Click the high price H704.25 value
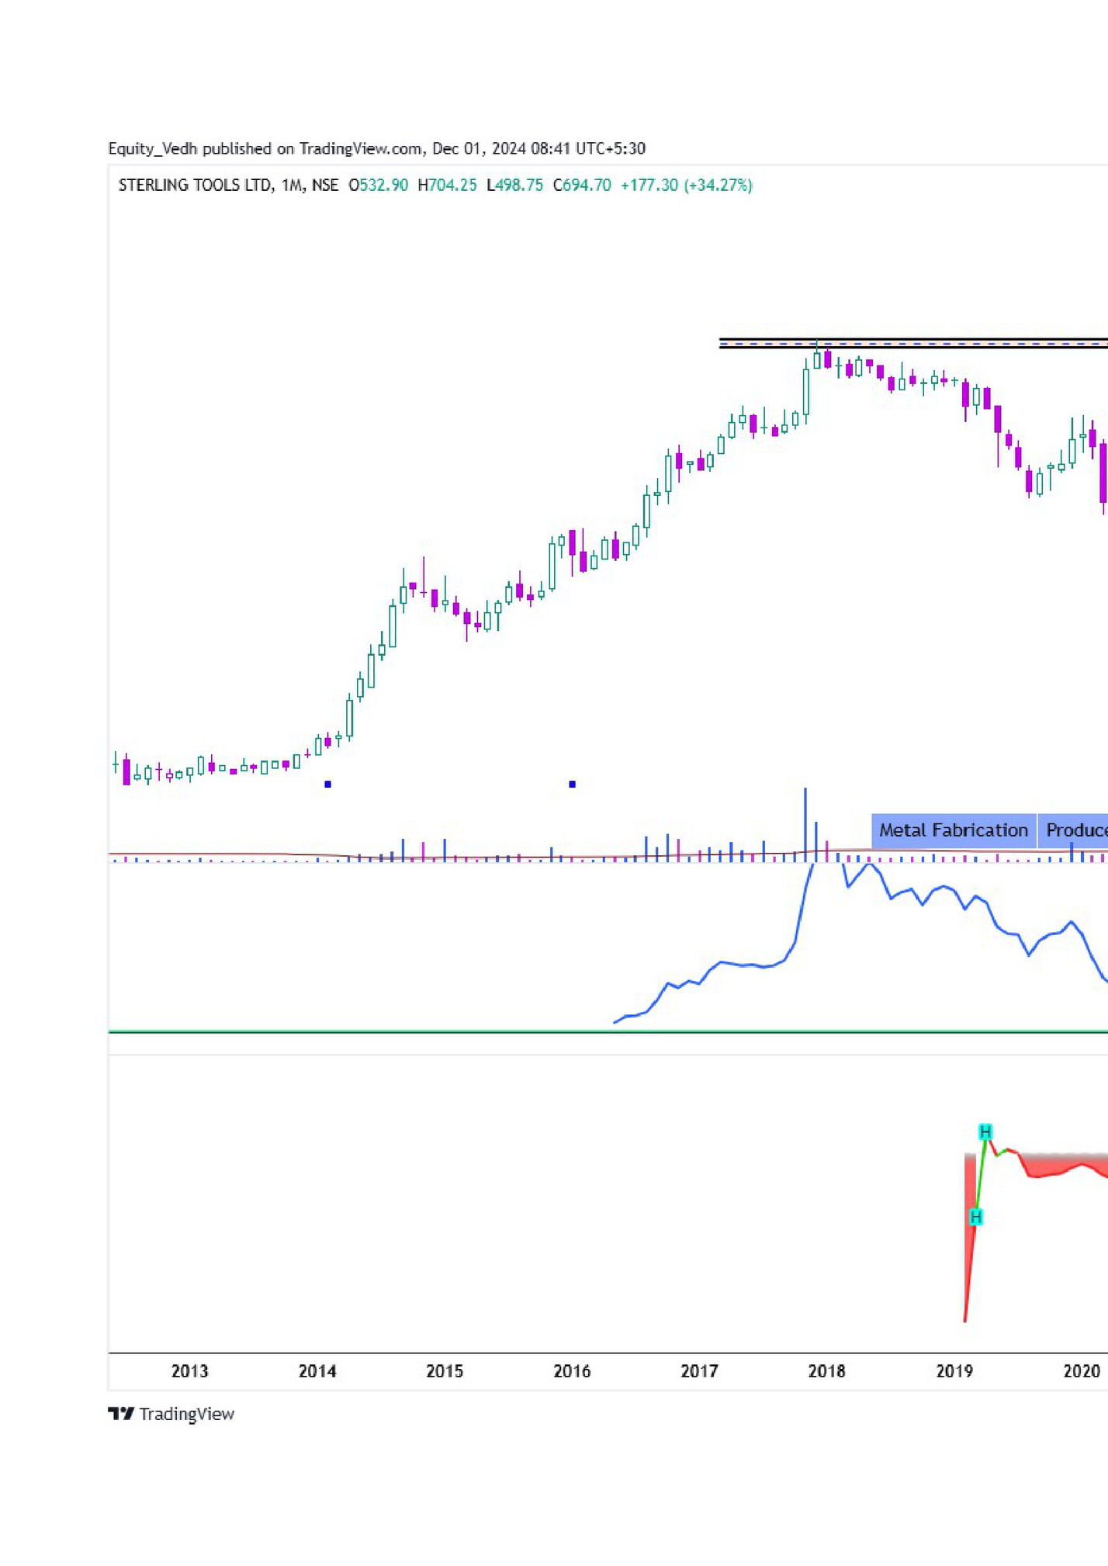This screenshot has height=1566, width=1108. (x=447, y=185)
